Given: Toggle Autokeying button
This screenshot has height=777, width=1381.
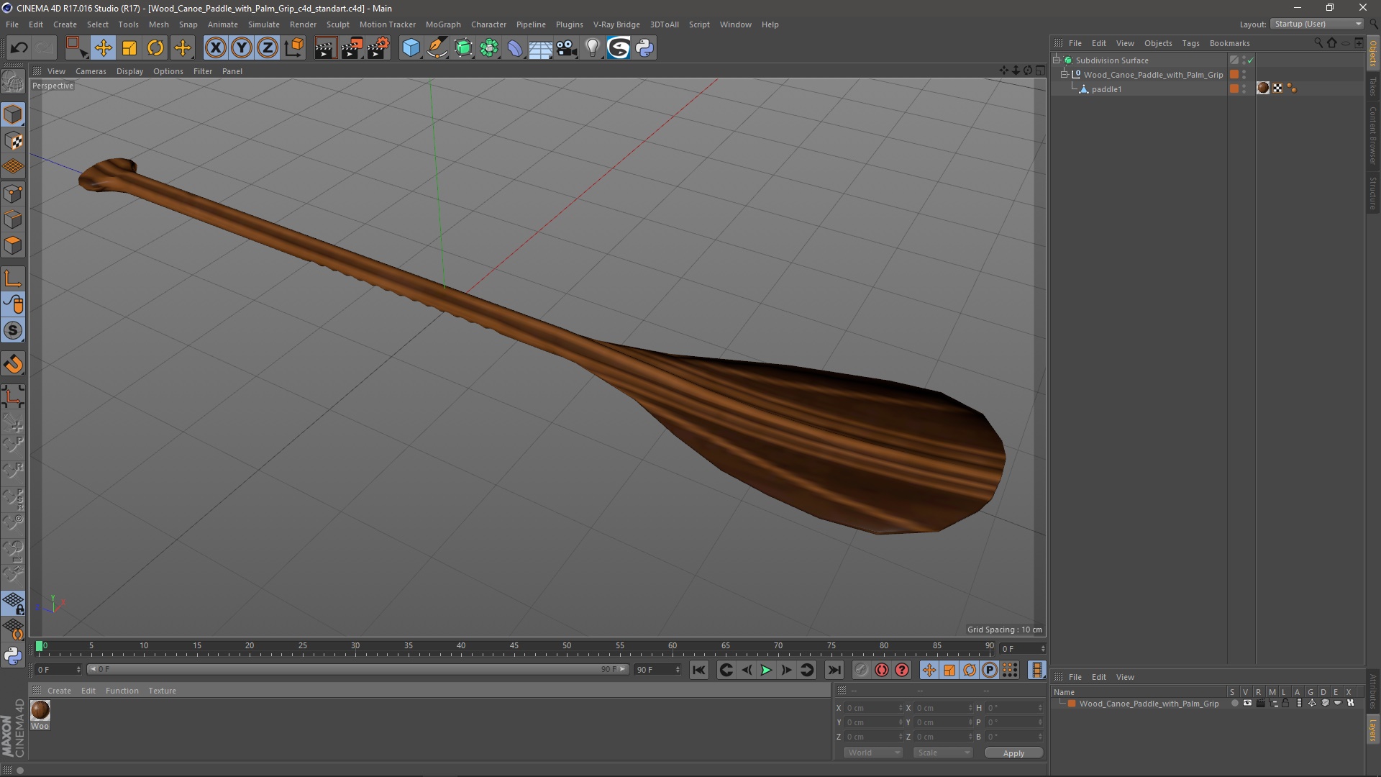Looking at the screenshot, I should pos(882,670).
